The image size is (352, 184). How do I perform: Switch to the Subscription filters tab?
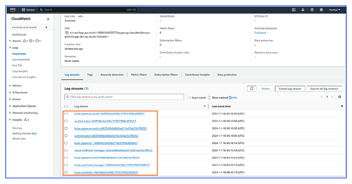166,75
